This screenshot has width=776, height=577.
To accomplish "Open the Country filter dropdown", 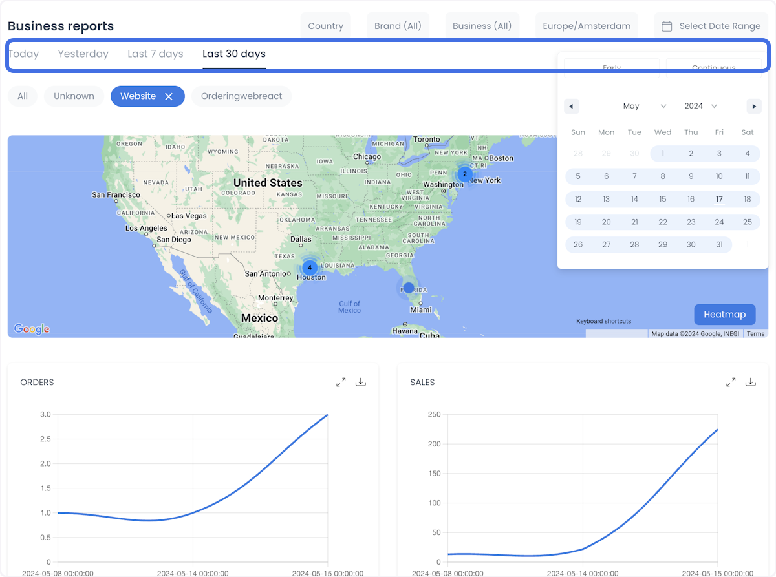I will click(x=326, y=26).
